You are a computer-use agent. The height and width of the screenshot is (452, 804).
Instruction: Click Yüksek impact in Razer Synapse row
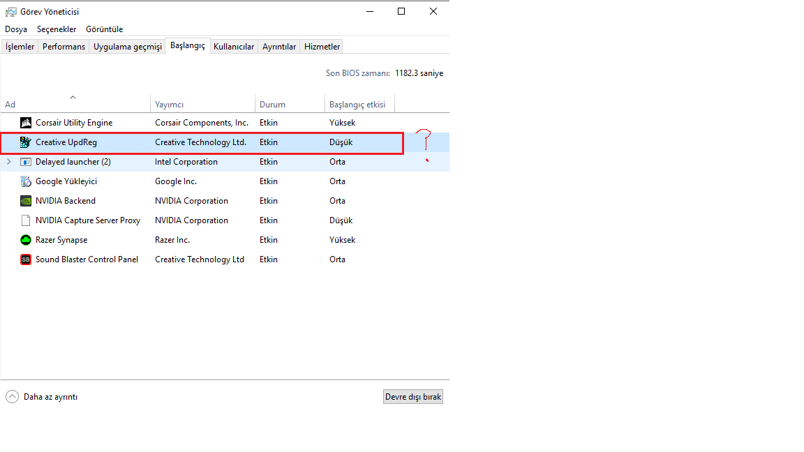342,240
